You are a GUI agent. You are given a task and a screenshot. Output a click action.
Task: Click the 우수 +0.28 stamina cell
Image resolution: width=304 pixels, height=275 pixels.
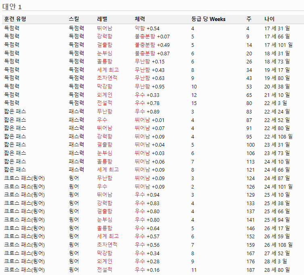click(147, 261)
